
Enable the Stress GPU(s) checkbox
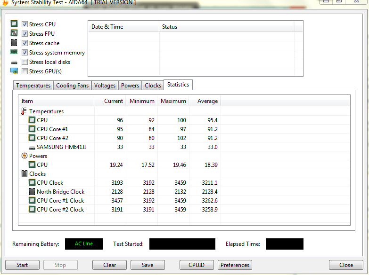pyautogui.click(x=25, y=71)
